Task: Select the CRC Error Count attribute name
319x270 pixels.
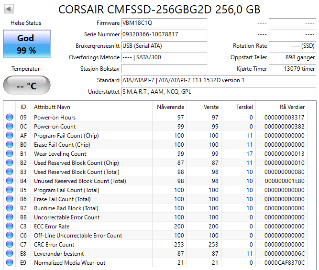Action: click(x=54, y=244)
